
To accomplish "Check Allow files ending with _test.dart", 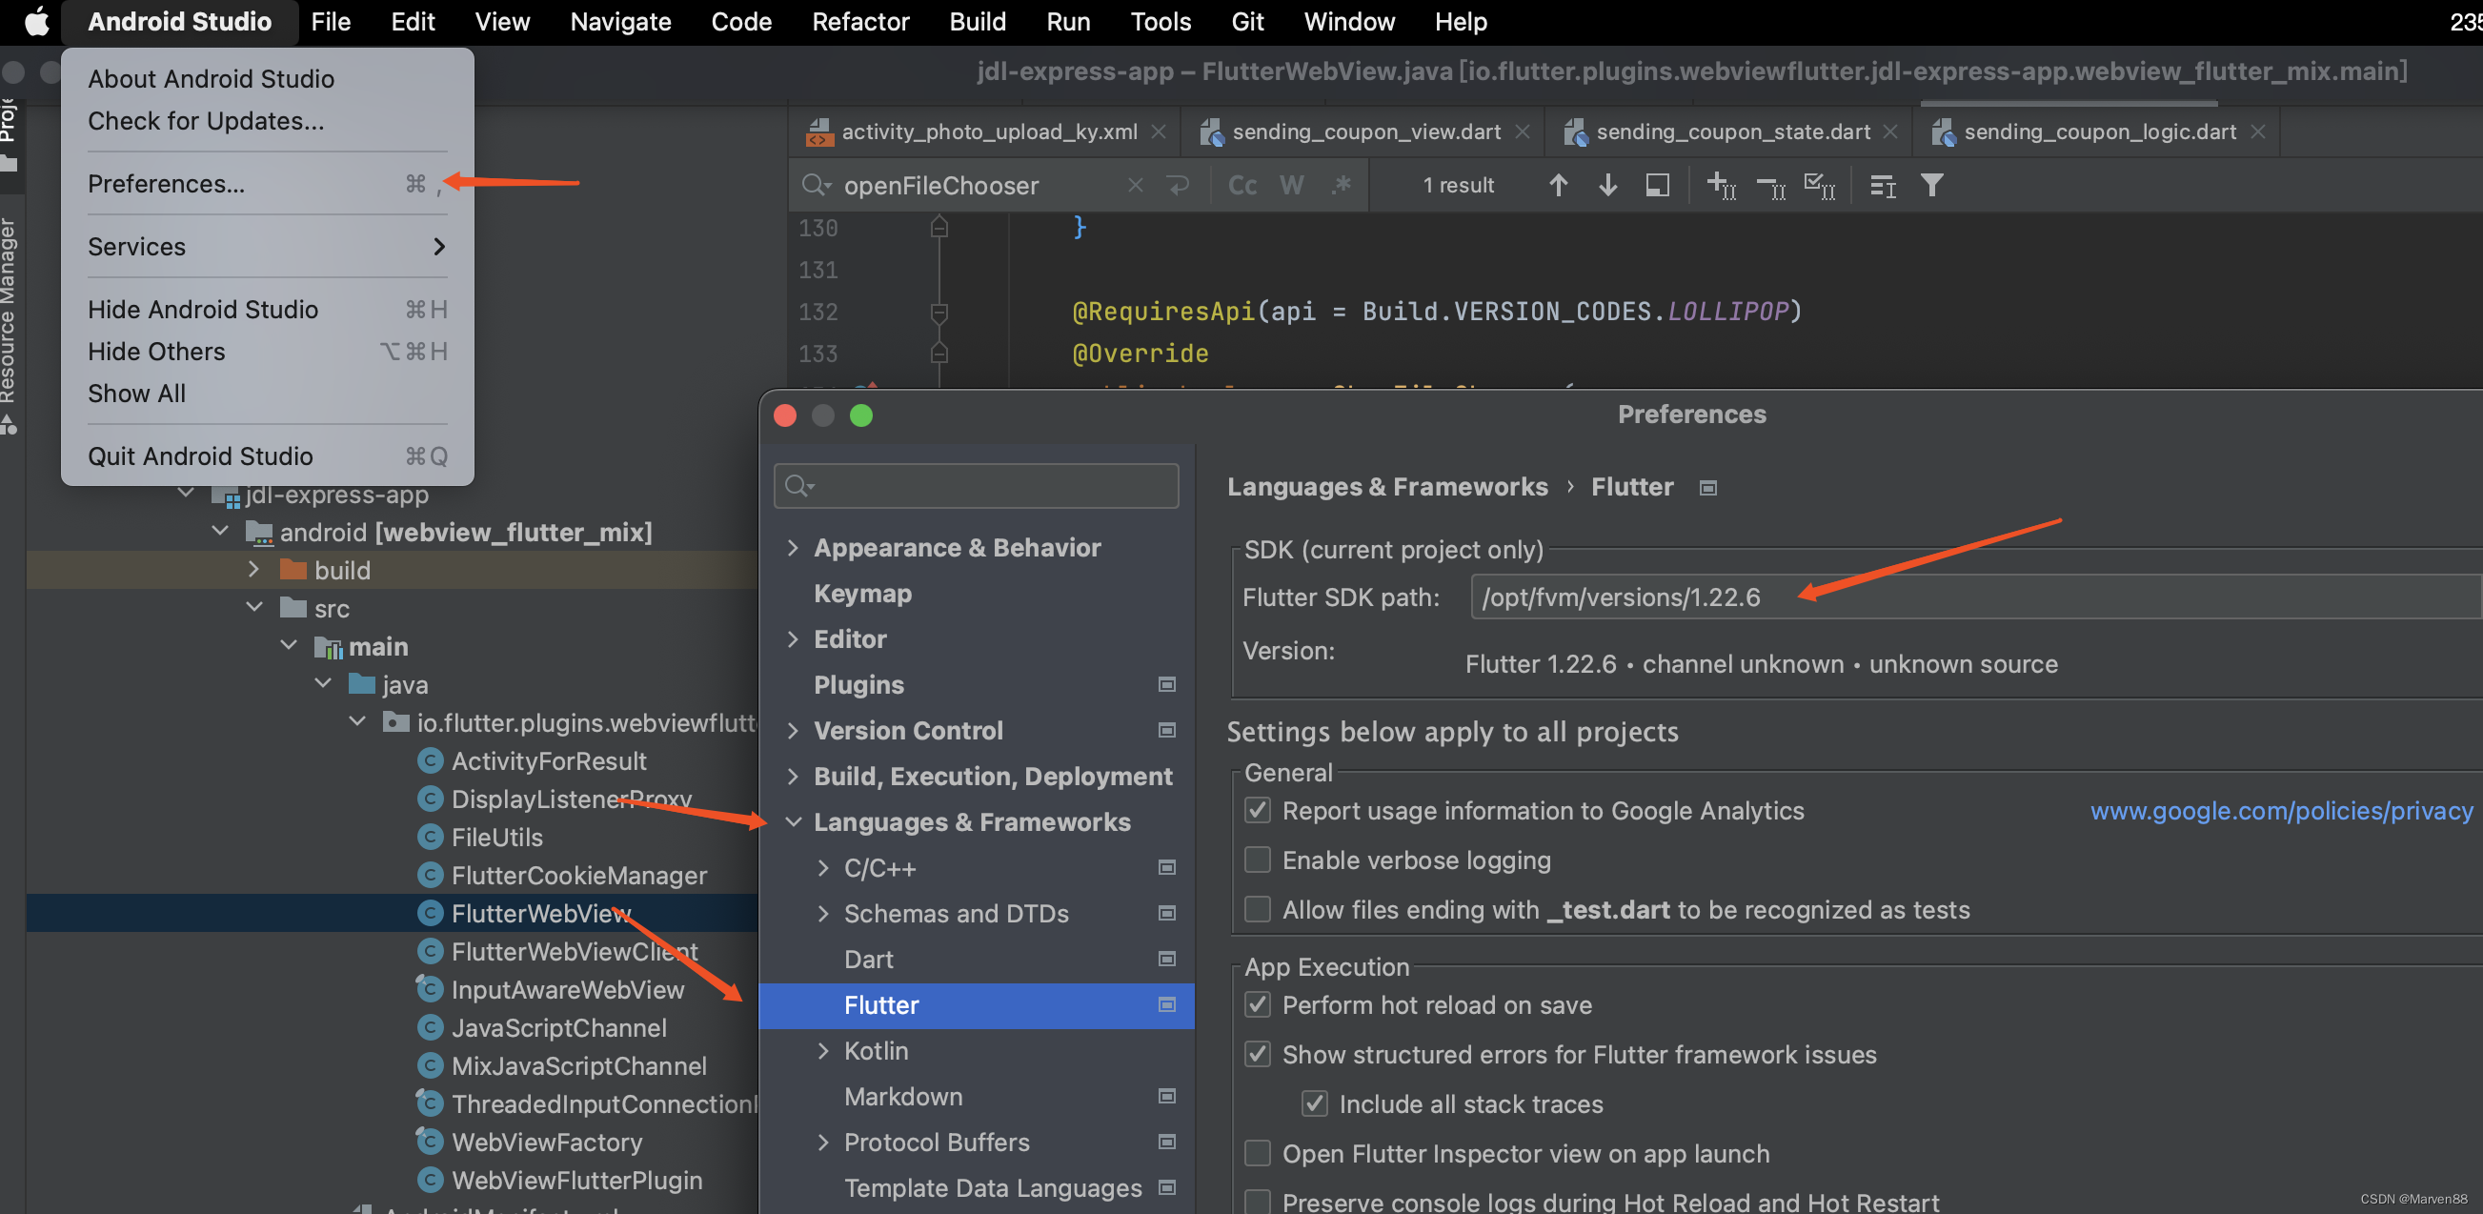I will click(1257, 909).
